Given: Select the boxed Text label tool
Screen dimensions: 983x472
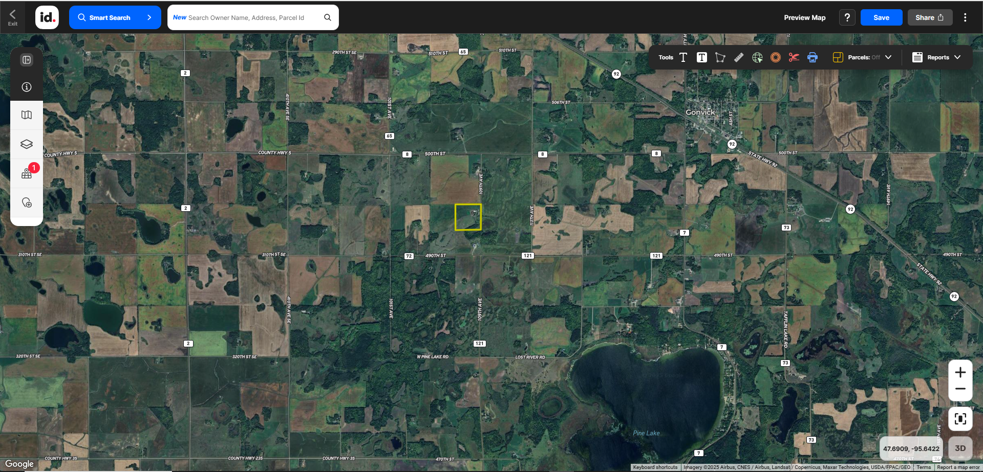Looking at the screenshot, I should point(701,57).
